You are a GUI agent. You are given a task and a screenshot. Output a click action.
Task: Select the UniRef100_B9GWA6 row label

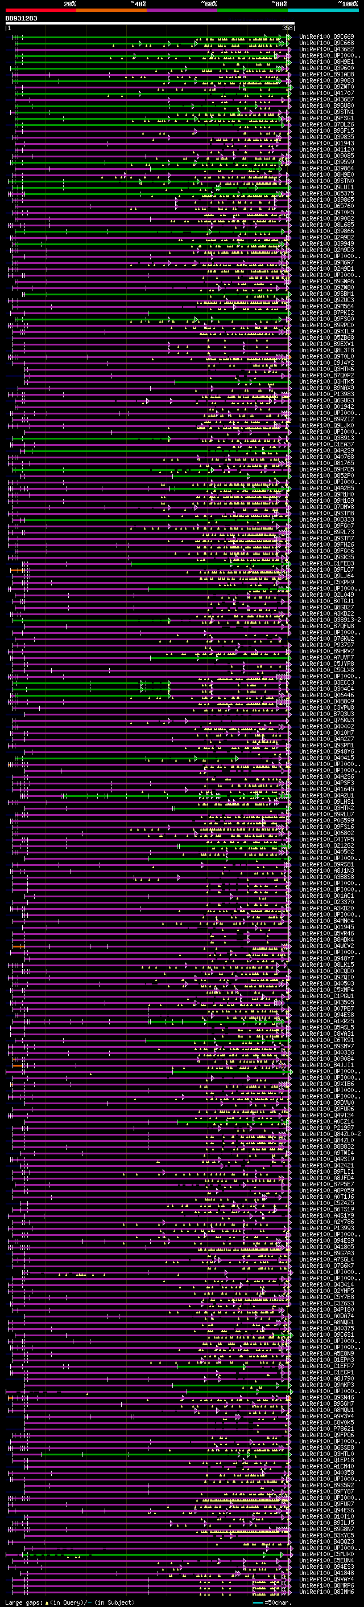click(326, 282)
